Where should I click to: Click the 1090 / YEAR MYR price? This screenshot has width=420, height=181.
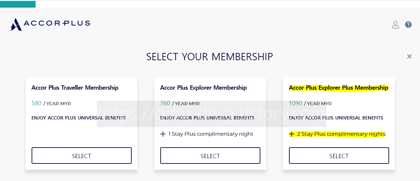pyautogui.click(x=310, y=103)
